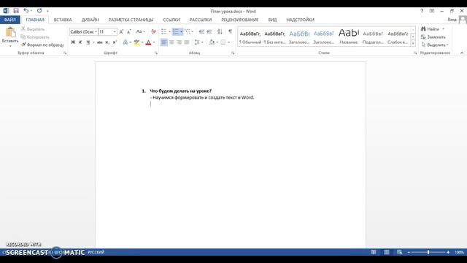The width and height of the screenshot is (467, 263).
Task: Toggle bold (Ж) formatting
Action: (73, 42)
